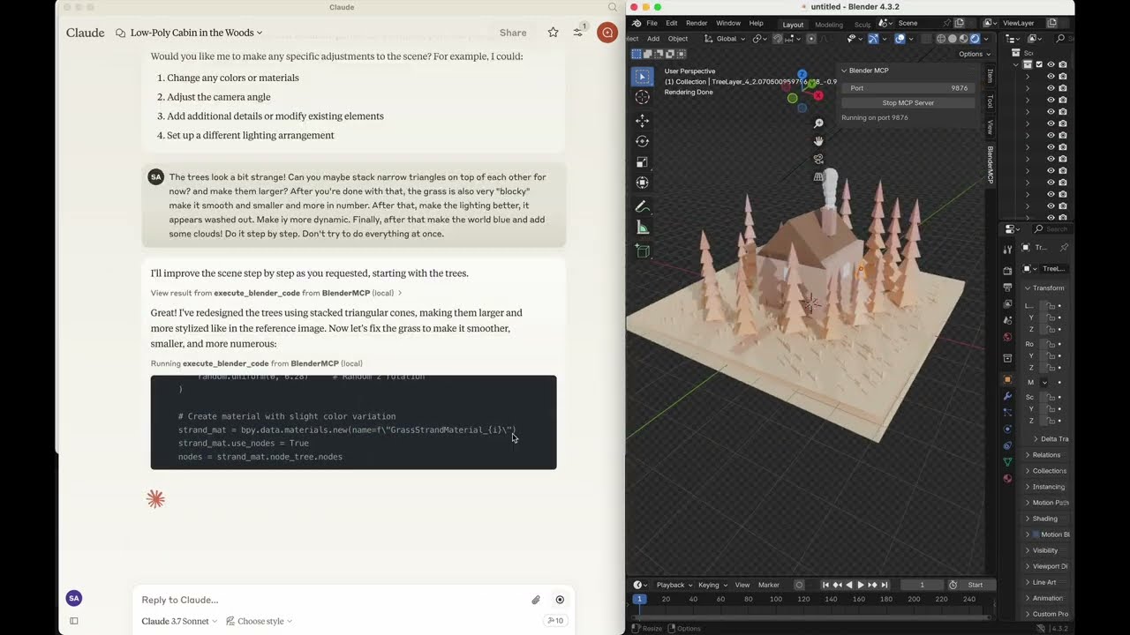Hide the top Collection with its eye icon
This screenshot has width=1130, height=635.
click(x=1051, y=64)
